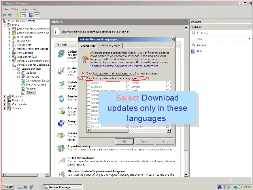Screen dimensions: 253x190
Task: Click the Help toolbar icon
Action: tap(31, 15)
